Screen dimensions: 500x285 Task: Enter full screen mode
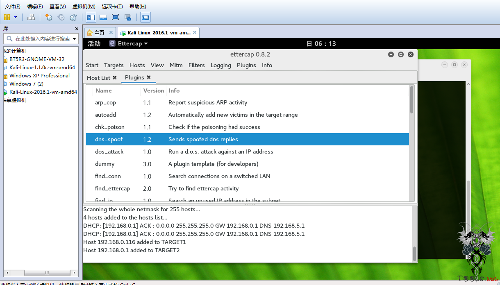(116, 17)
